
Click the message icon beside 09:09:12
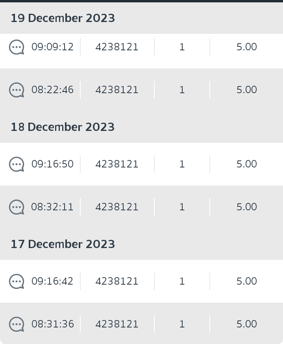click(17, 47)
